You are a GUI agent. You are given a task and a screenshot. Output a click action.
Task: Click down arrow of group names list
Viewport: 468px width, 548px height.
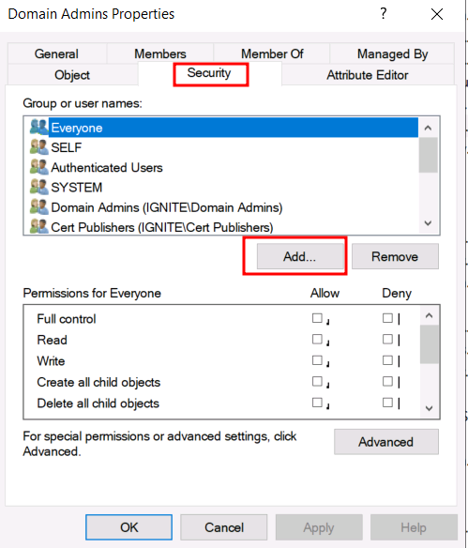pyautogui.click(x=429, y=223)
